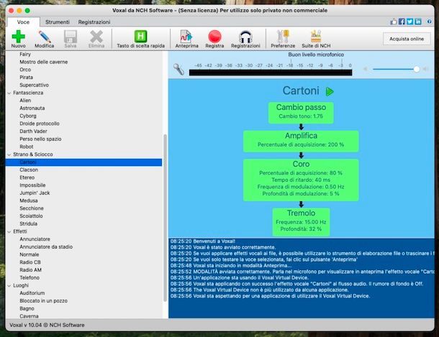Open Preferenze settings
The width and height of the screenshot is (439, 337).
pyautogui.click(x=283, y=39)
